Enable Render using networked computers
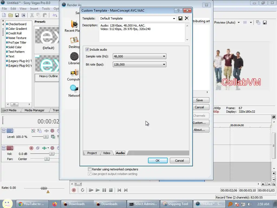This screenshot has width=277, height=208. click(x=90, y=169)
